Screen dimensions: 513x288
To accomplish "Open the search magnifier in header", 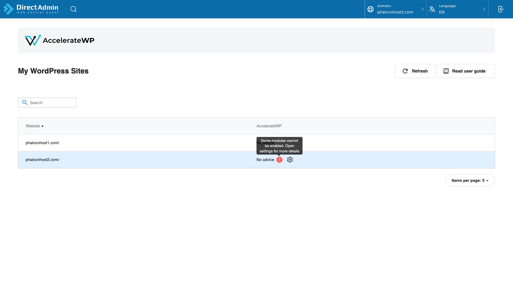I will pyautogui.click(x=74, y=9).
